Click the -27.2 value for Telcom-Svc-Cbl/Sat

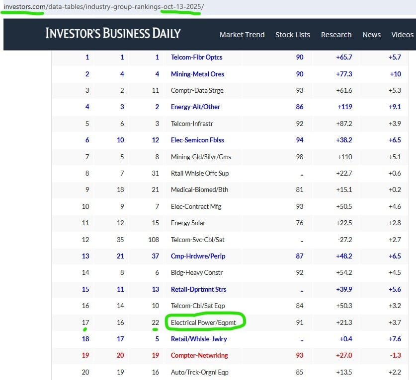[x=344, y=240]
